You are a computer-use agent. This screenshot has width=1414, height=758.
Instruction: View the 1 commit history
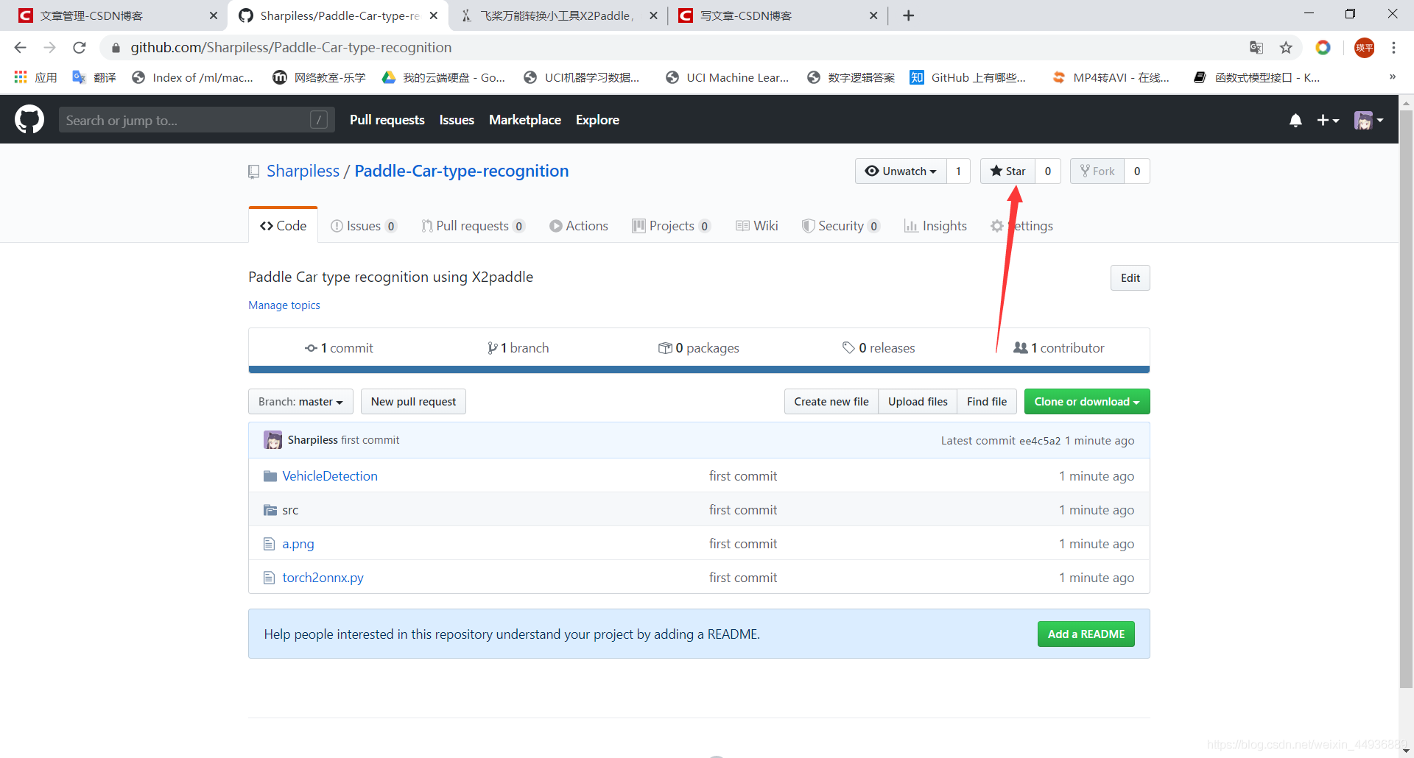coord(339,348)
